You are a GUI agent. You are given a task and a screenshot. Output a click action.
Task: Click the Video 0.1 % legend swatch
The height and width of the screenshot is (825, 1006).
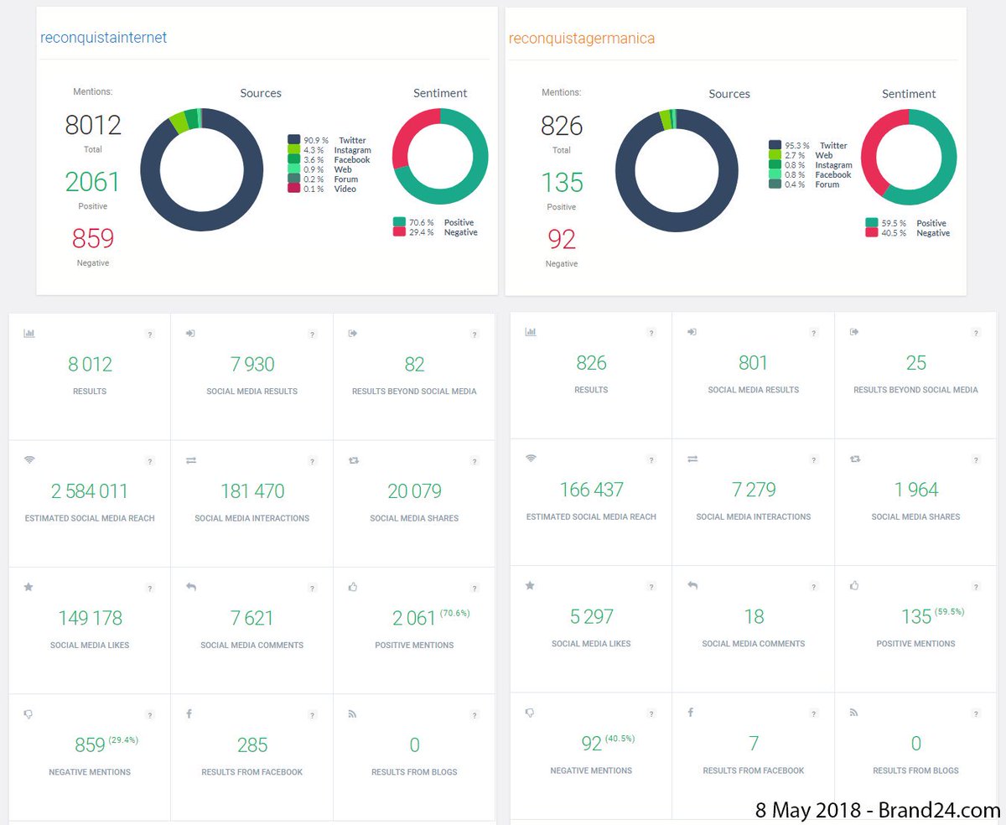point(293,189)
